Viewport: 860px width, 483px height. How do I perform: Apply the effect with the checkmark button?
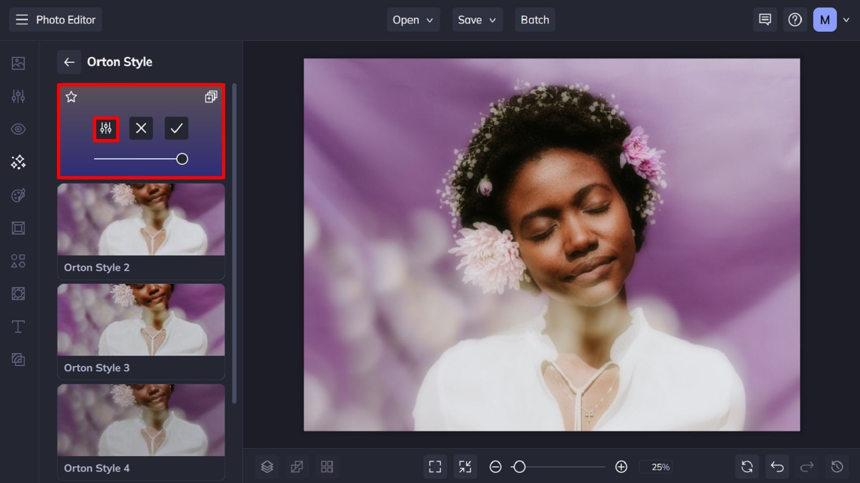(176, 128)
